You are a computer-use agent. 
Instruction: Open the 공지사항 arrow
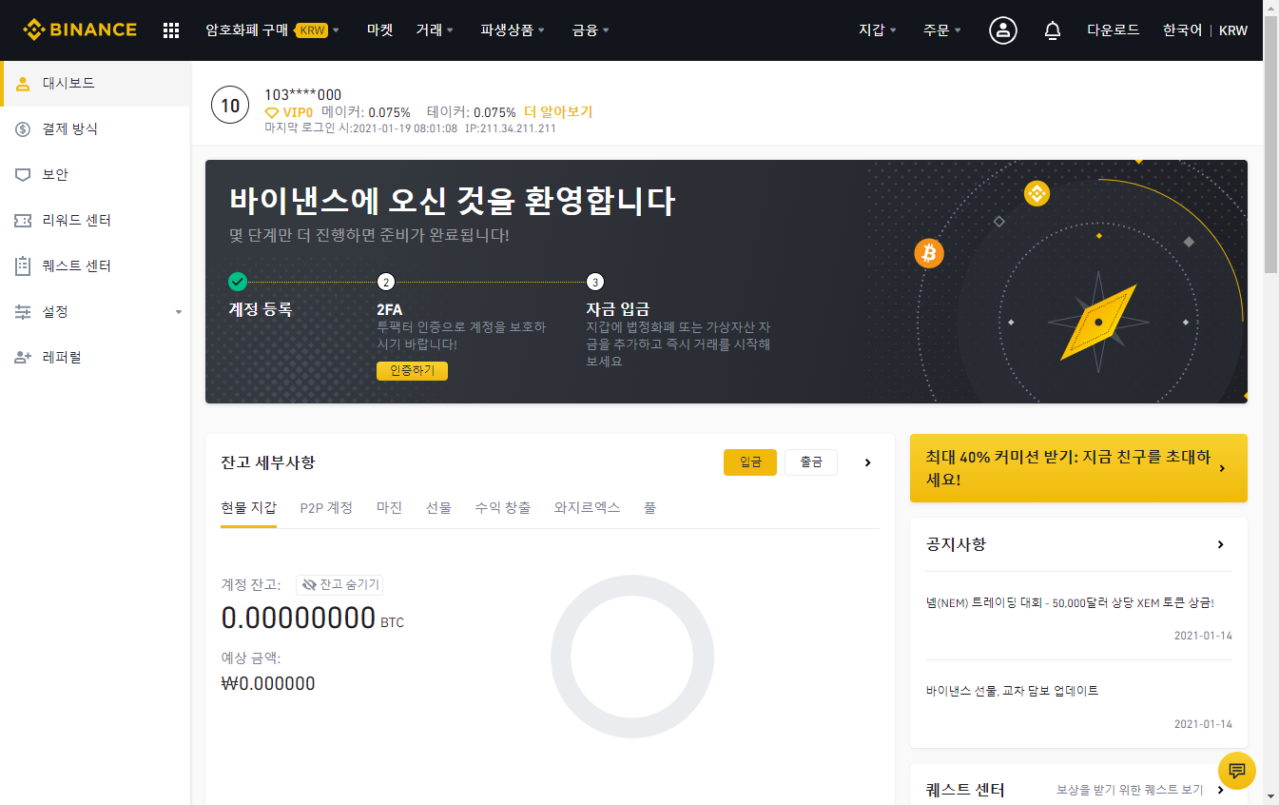(1221, 544)
